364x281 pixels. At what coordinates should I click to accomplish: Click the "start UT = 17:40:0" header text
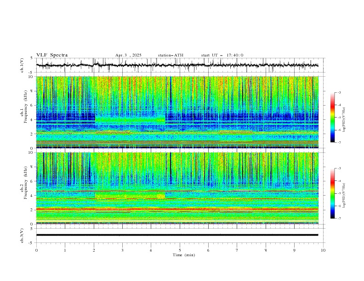[x=222, y=55]
